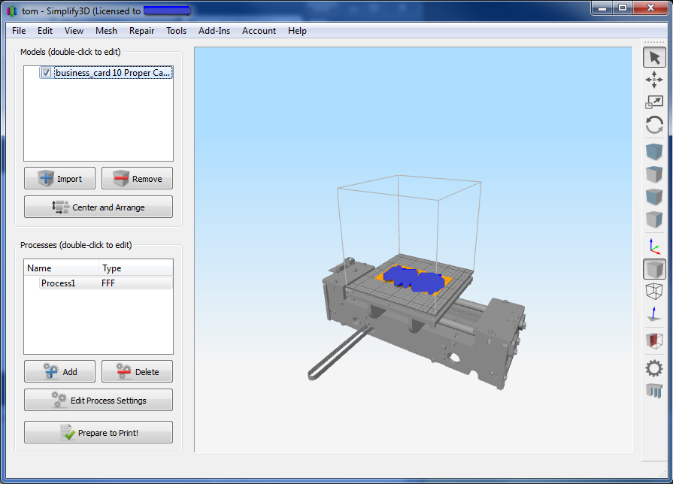Switch to front view cube
The width and height of the screenshot is (673, 484).
[x=654, y=196]
